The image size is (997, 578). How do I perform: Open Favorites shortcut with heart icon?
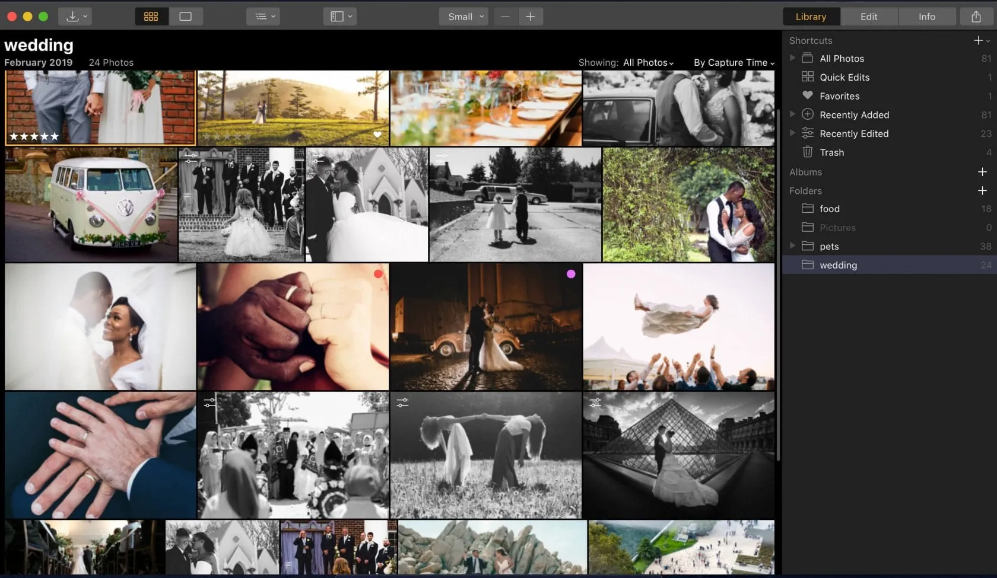(839, 96)
